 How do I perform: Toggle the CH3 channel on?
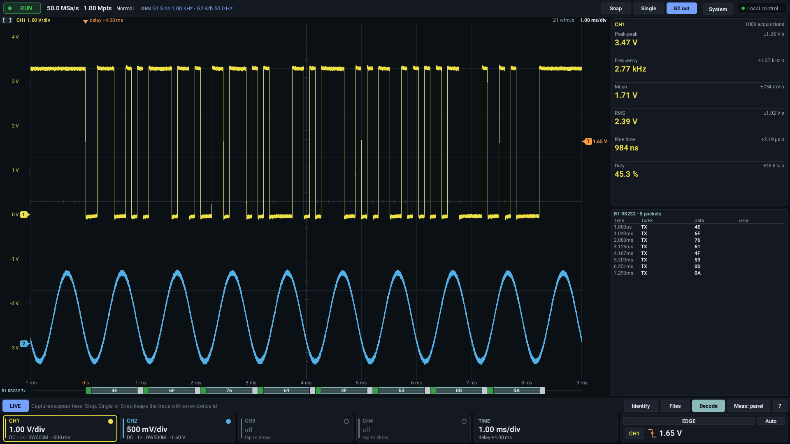[x=295, y=428]
